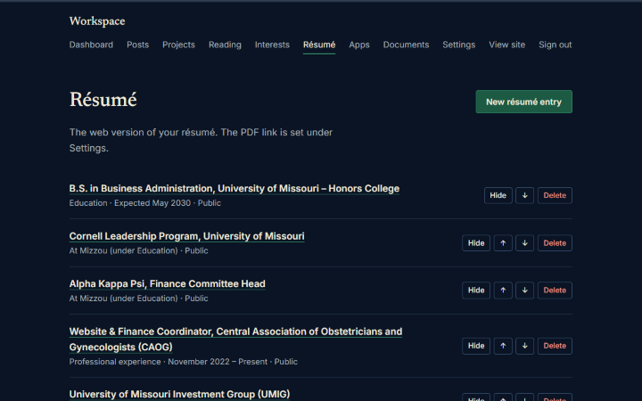Hide the B.S. in Business Administration entry
Screen dimensions: 642x401
(498, 195)
